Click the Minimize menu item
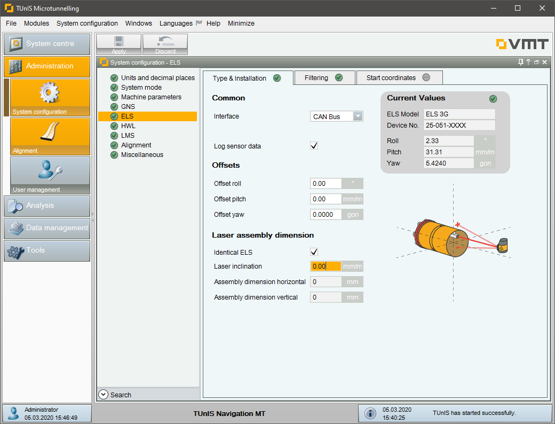555x424 pixels. (241, 23)
